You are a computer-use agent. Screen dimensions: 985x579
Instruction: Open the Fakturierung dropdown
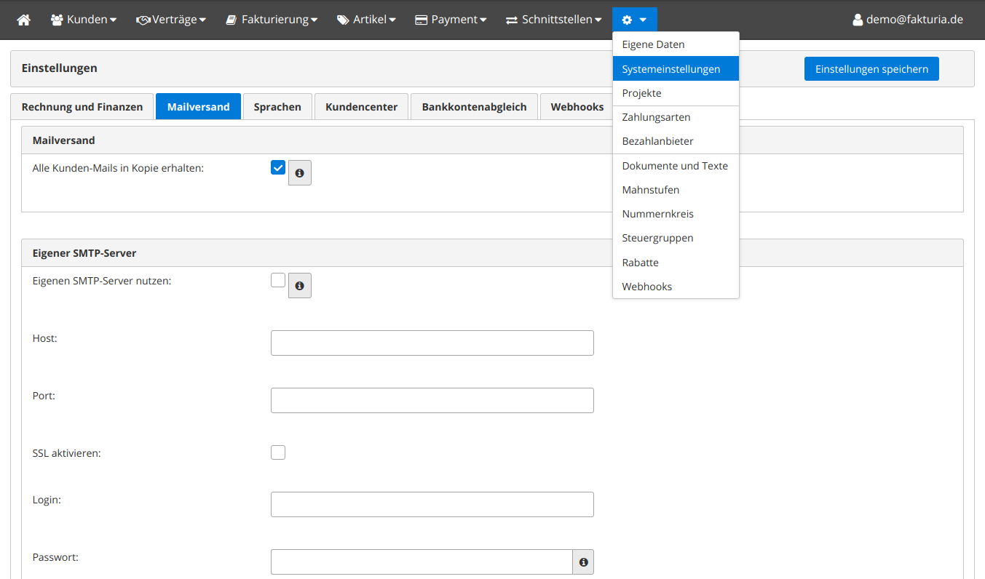(271, 20)
